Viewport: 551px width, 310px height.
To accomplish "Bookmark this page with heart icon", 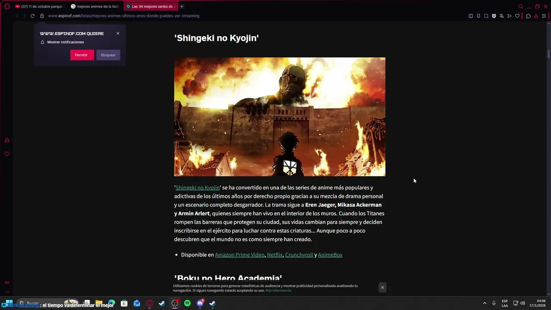I will [x=517, y=16].
